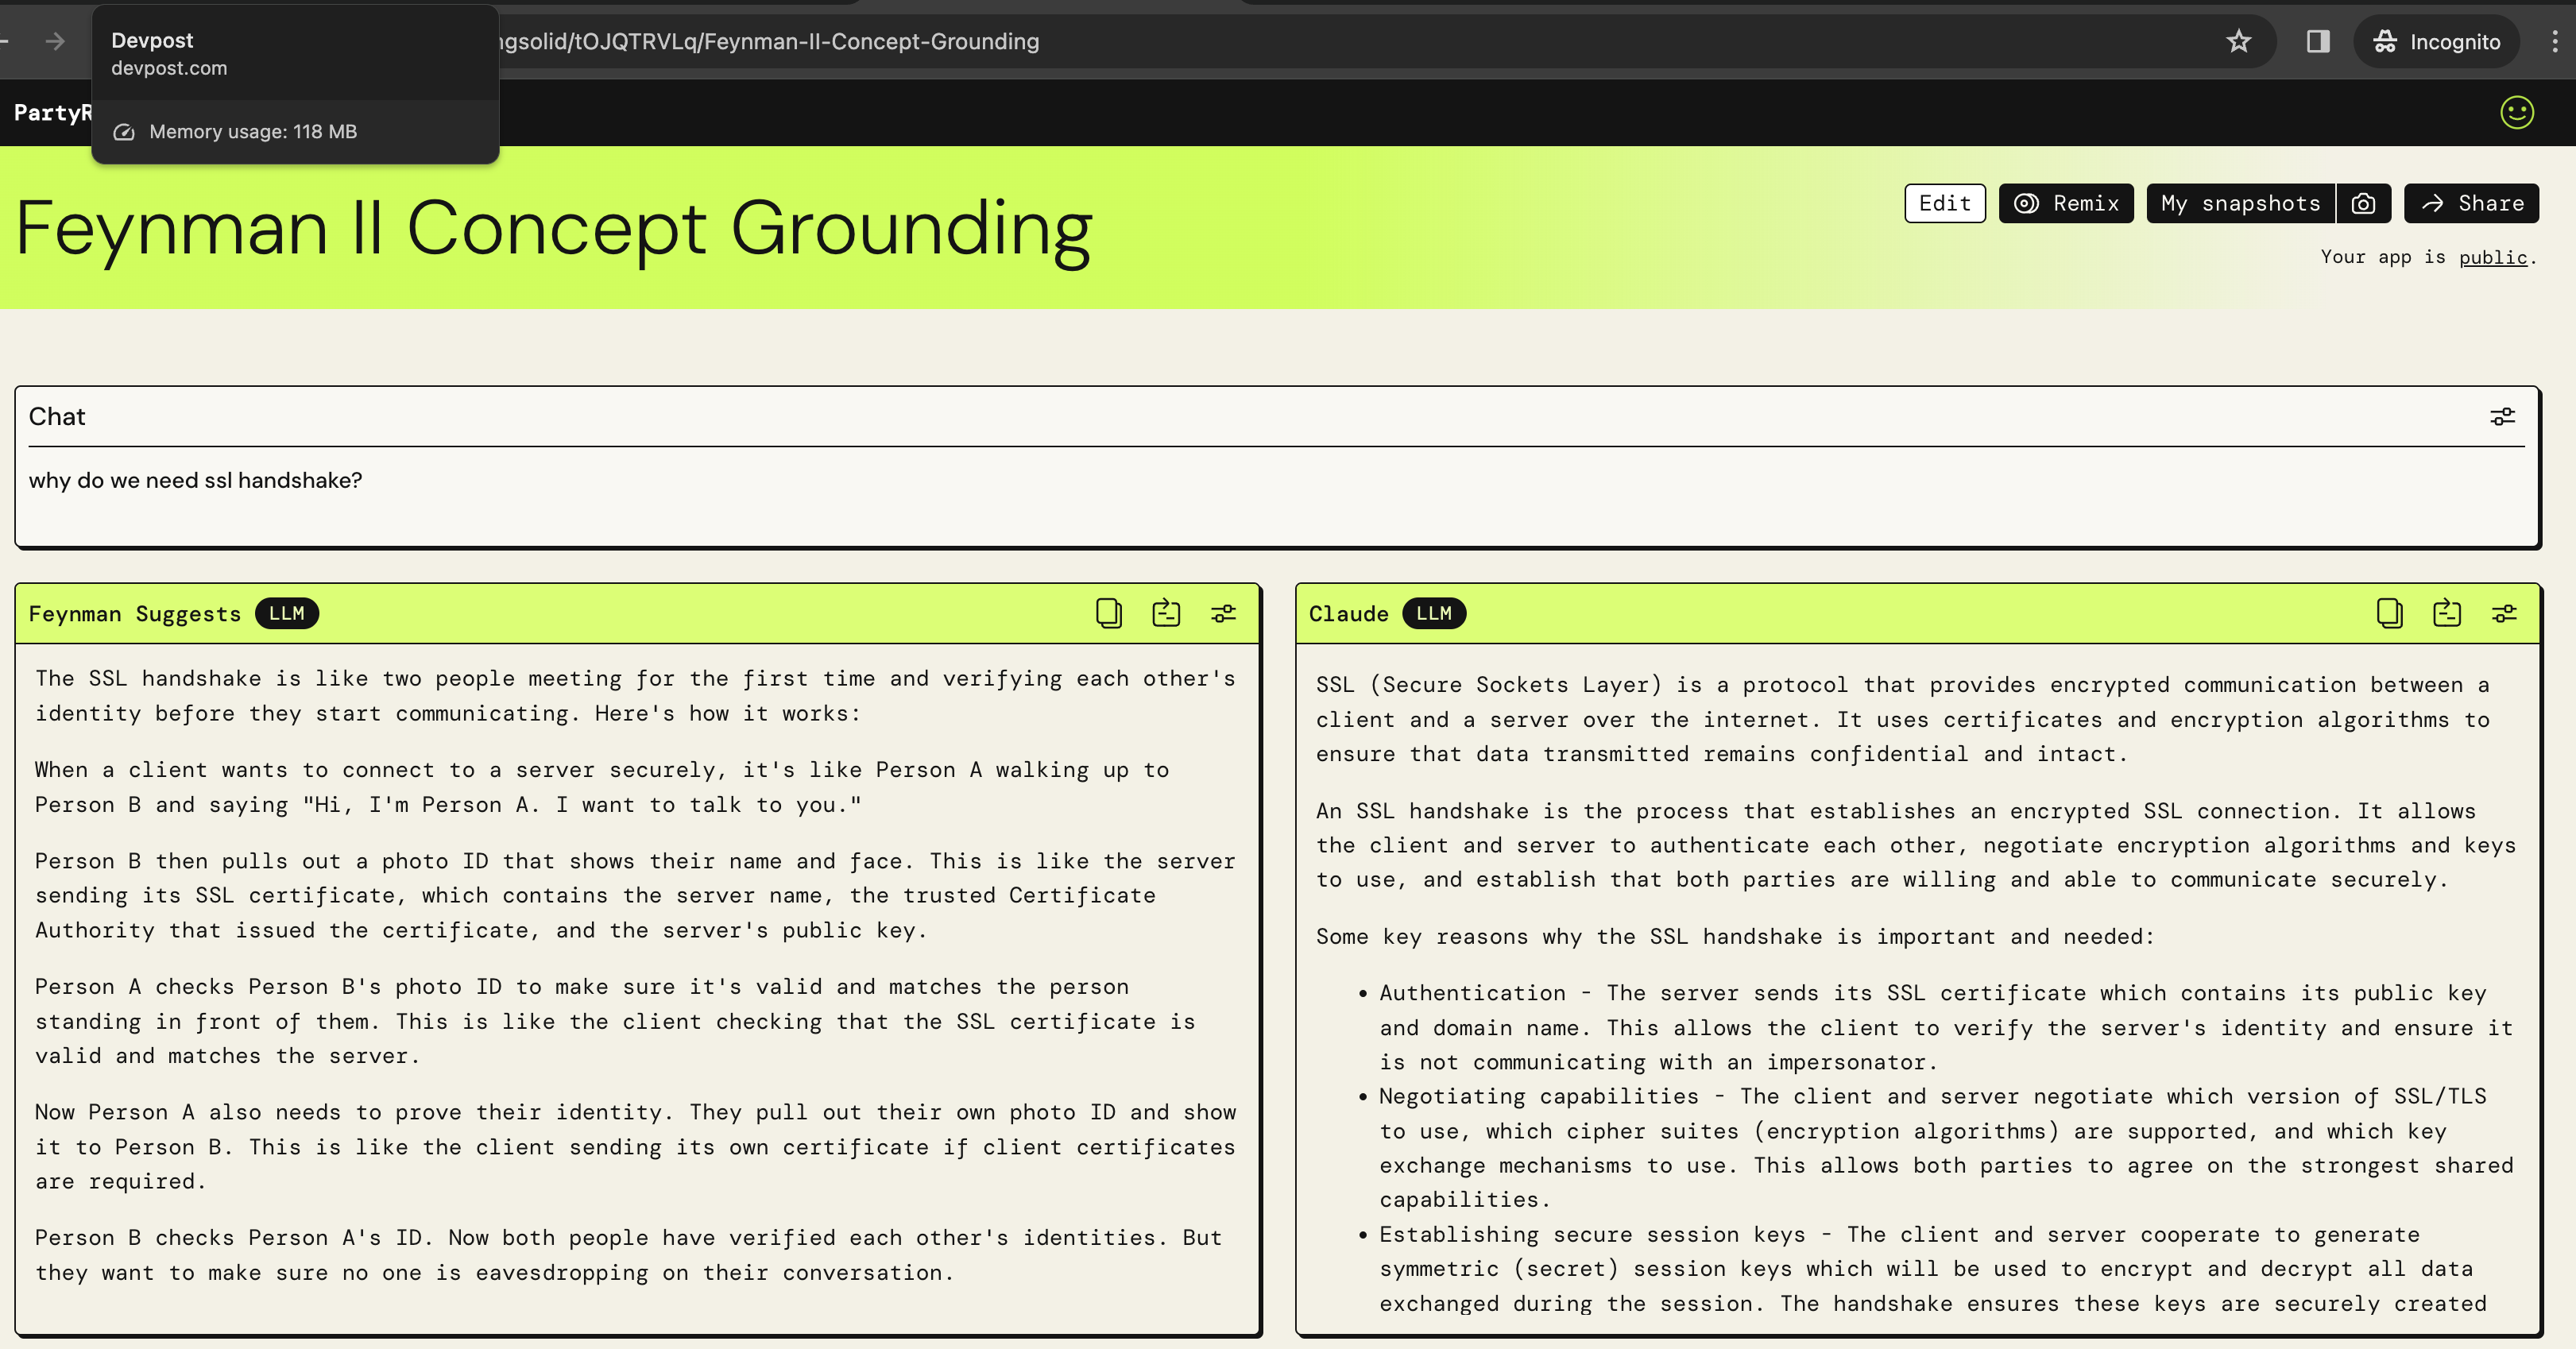
Task: Take a snapshot with camera icon
Action: pos(2363,204)
